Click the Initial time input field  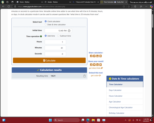(58, 31)
